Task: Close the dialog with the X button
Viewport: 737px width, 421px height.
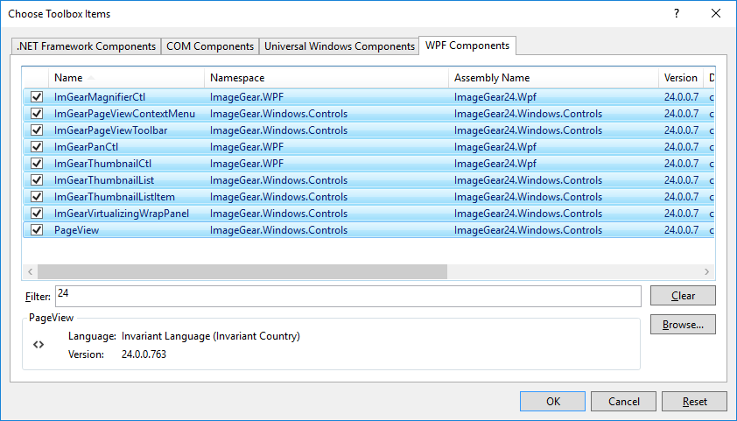Action: [x=716, y=14]
